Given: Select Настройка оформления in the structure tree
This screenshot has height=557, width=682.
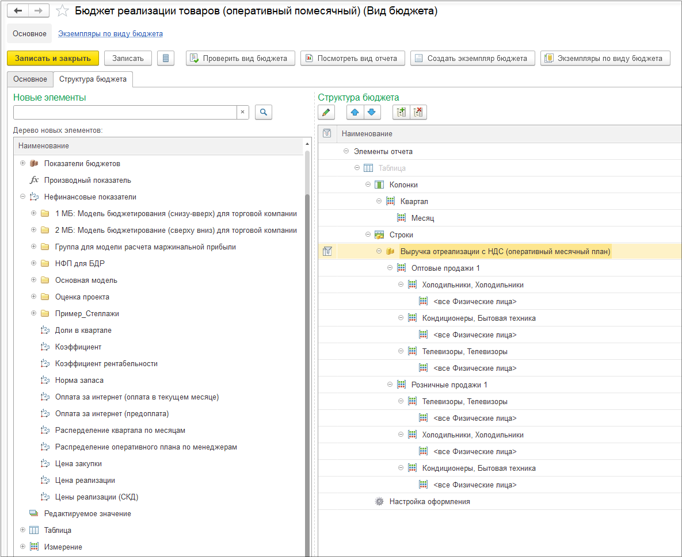Looking at the screenshot, I should click(429, 501).
